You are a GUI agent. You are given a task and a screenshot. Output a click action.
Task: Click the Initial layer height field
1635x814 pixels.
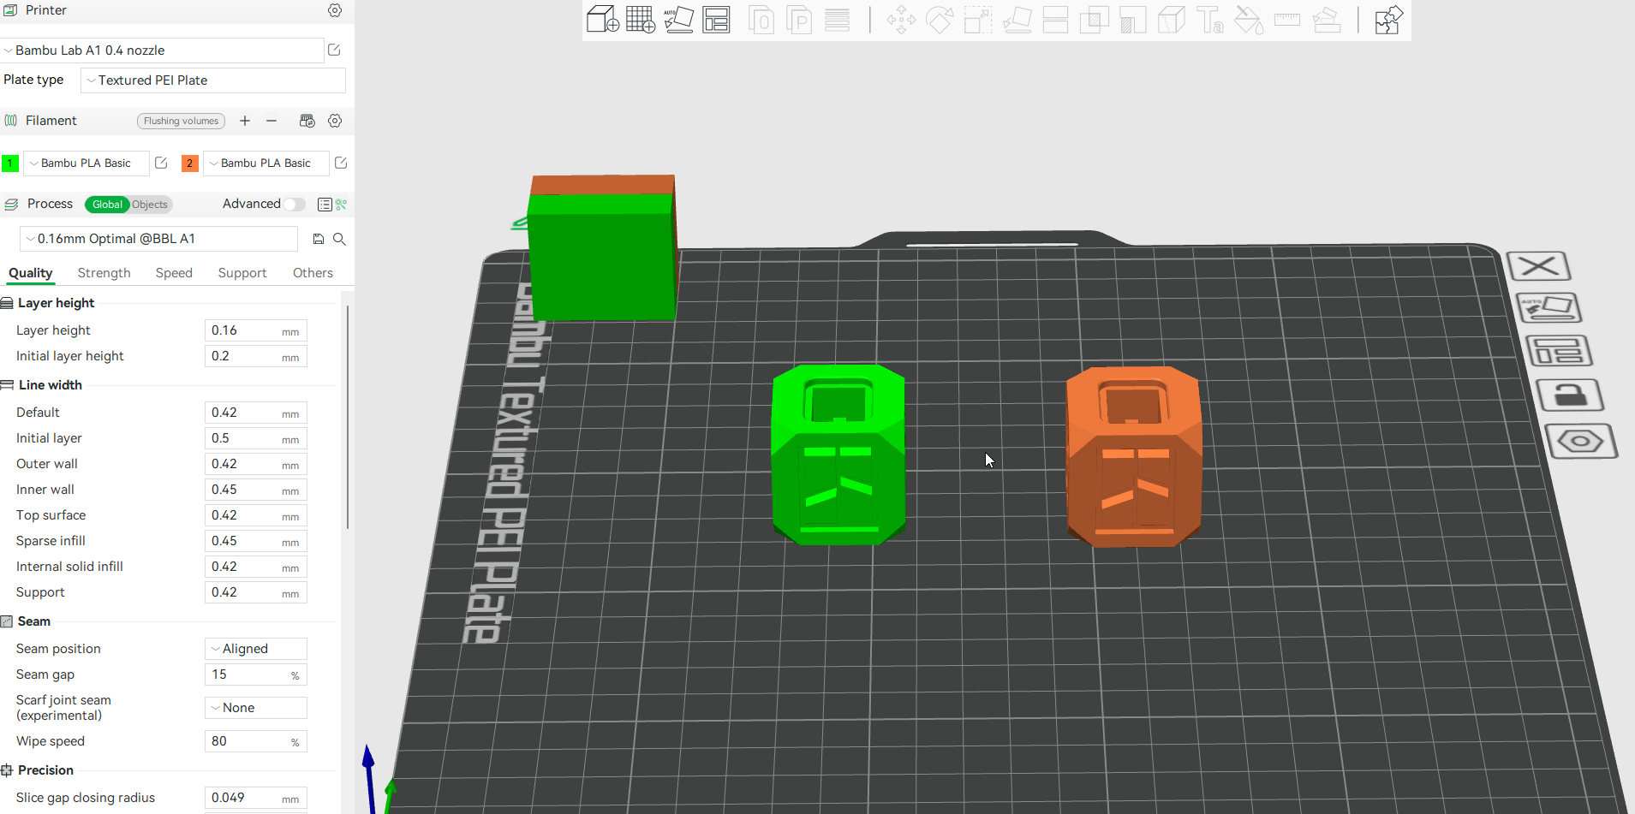coord(256,356)
